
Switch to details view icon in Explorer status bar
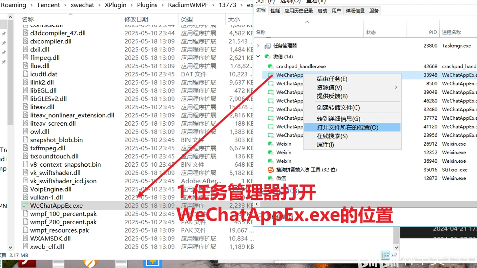coord(385,255)
